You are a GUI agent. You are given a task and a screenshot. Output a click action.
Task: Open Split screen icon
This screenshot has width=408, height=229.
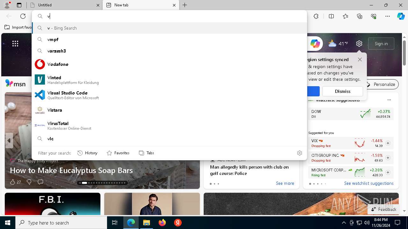pos(331,16)
